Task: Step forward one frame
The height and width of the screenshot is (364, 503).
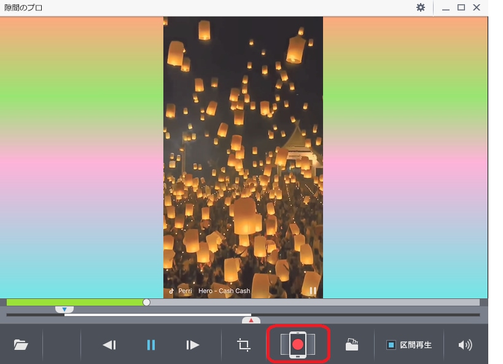Action: (x=192, y=345)
